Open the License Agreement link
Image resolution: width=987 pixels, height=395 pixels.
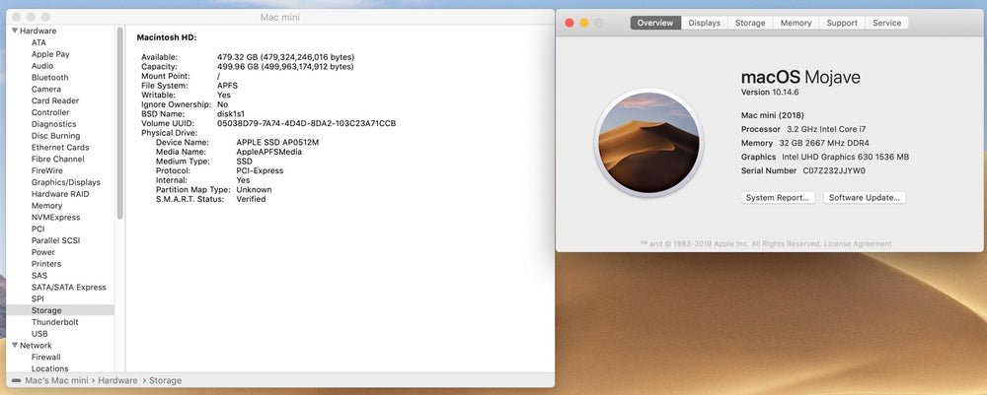click(858, 243)
